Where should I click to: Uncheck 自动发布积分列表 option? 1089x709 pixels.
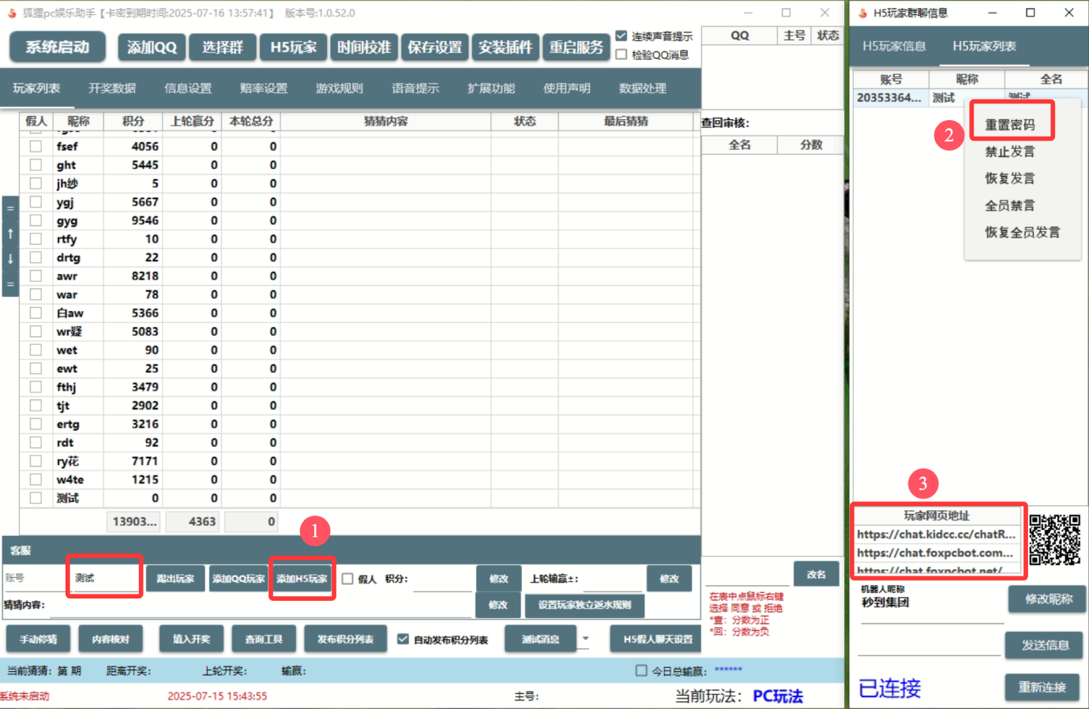pos(404,639)
